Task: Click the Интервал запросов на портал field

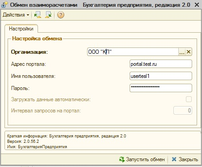Action: pyautogui.click(x=183, y=111)
